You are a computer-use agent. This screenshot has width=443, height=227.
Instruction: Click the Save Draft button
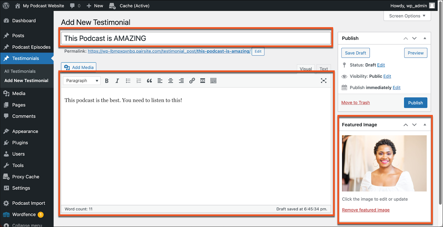coord(355,53)
